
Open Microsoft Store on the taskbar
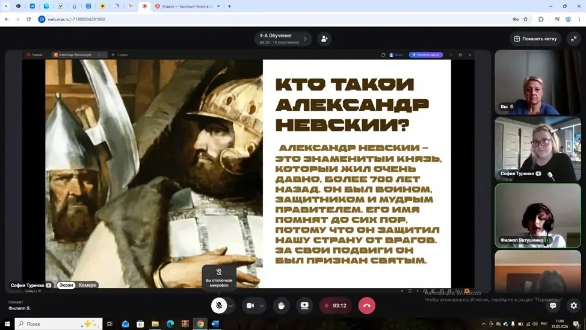[140, 324]
